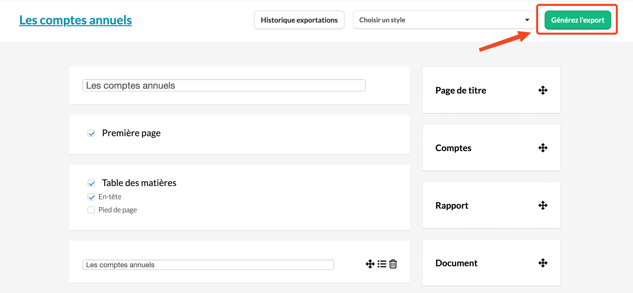Image resolution: width=633 pixels, height=293 pixels.
Task: Click move icon on Page de titre block
Action: [x=543, y=90]
